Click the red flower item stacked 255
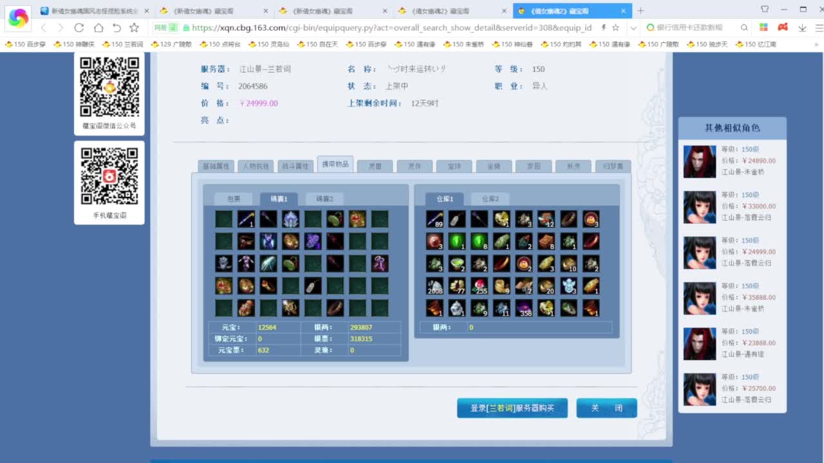Screen dimensions: 824x463 [480, 286]
